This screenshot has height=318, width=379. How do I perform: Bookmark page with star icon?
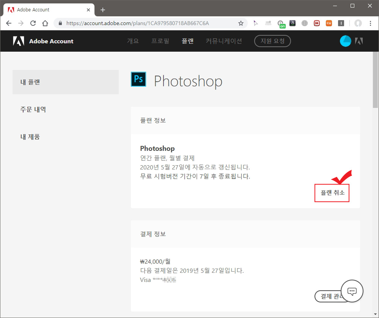tap(241, 23)
